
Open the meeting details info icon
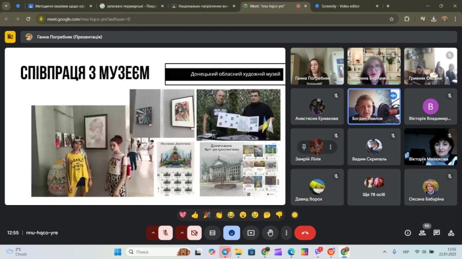408,233
